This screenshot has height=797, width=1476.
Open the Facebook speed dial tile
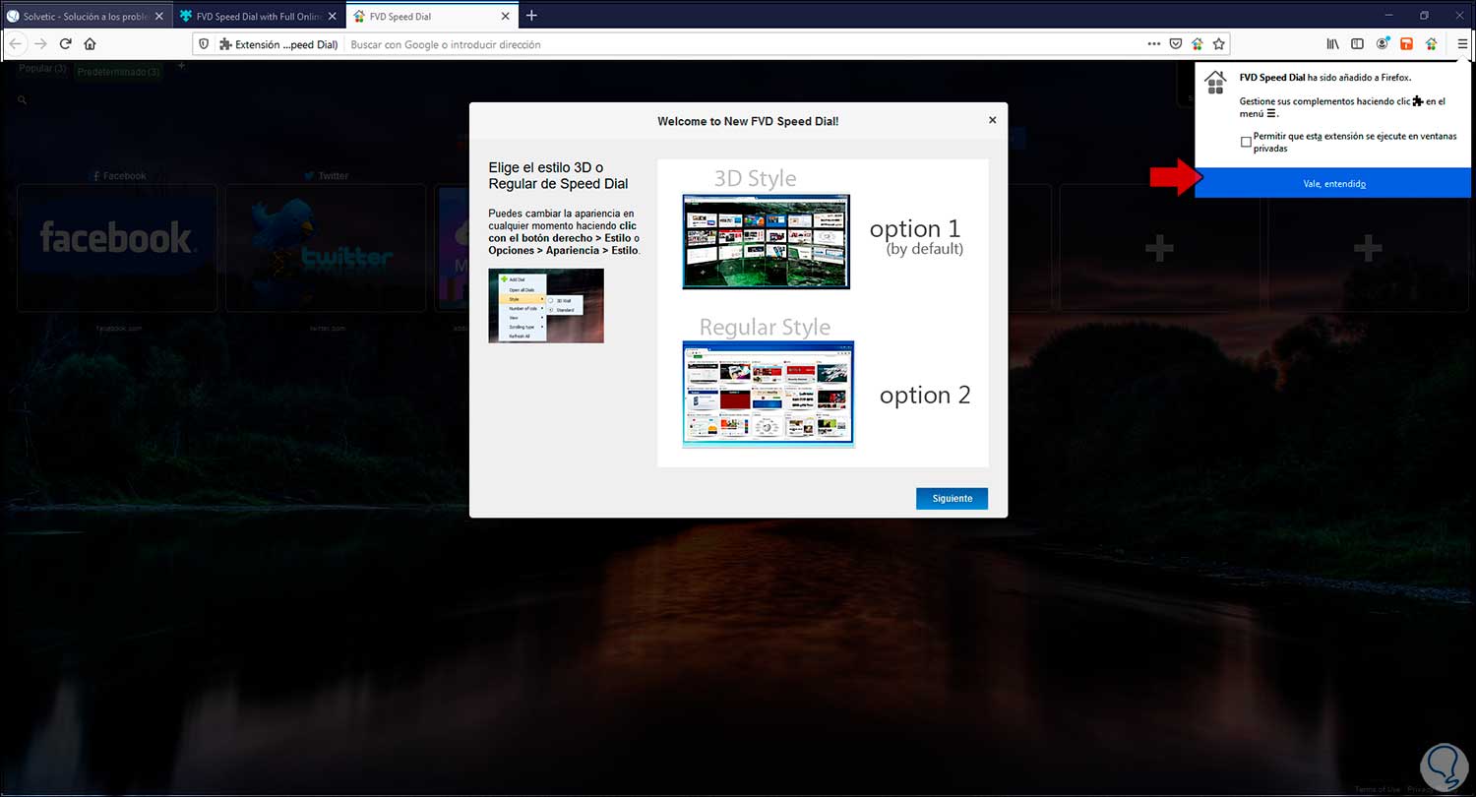(117, 247)
